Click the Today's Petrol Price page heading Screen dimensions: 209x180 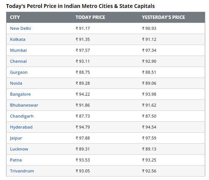pos(80,6)
